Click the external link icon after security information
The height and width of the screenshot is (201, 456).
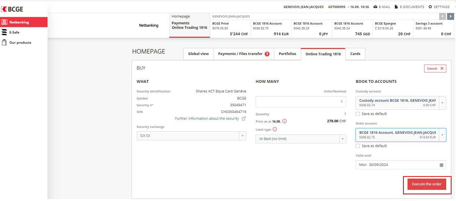[244, 119]
